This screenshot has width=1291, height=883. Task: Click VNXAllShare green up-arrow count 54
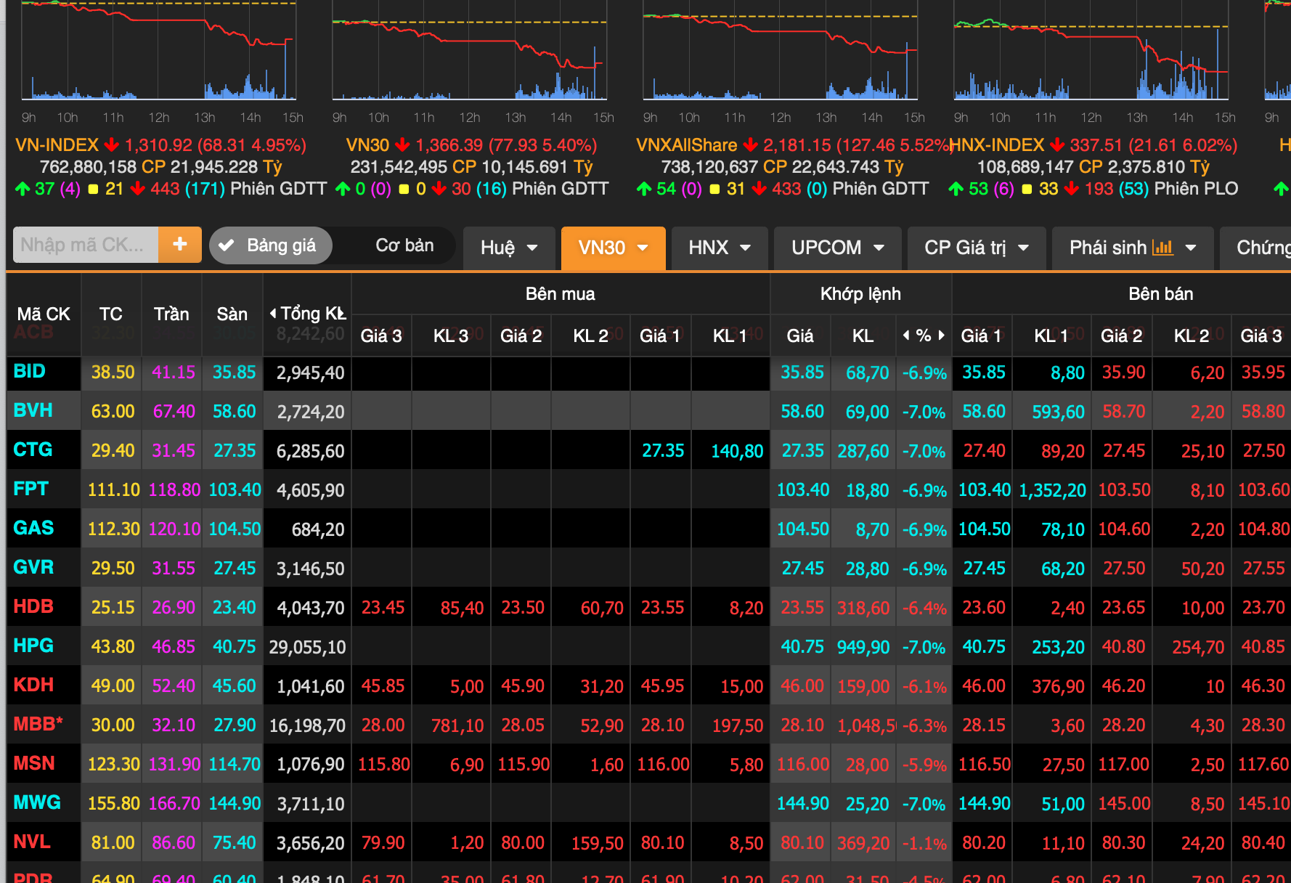tap(656, 189)
